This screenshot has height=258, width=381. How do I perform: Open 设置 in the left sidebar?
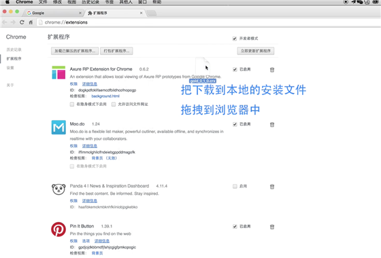[x=10, y=68]
